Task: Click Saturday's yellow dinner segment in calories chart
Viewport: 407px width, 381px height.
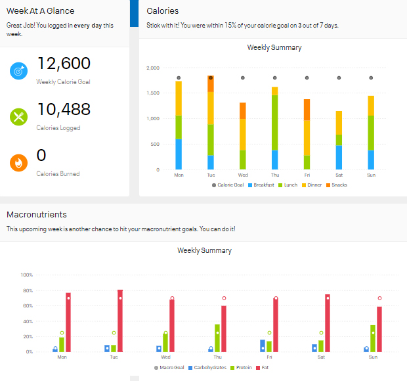Action: tap(339, 123)
